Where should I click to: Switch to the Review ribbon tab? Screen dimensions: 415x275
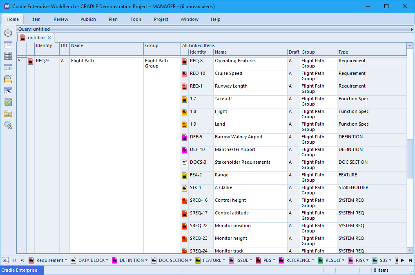[61, 19]
